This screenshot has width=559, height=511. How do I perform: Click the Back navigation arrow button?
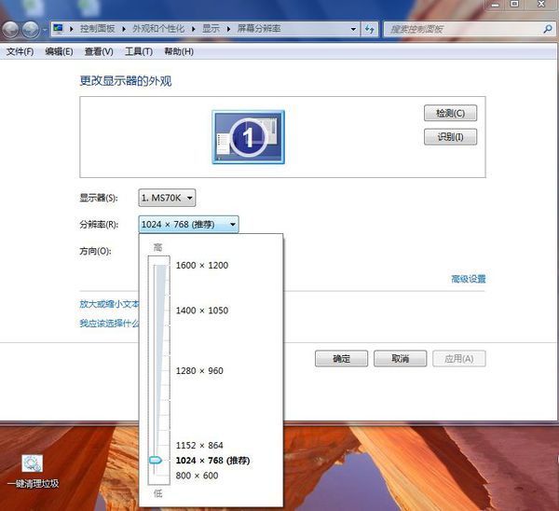10,29
